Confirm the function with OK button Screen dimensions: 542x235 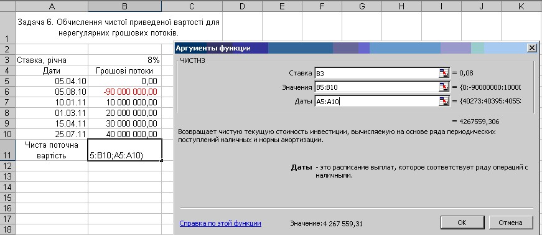462,223
